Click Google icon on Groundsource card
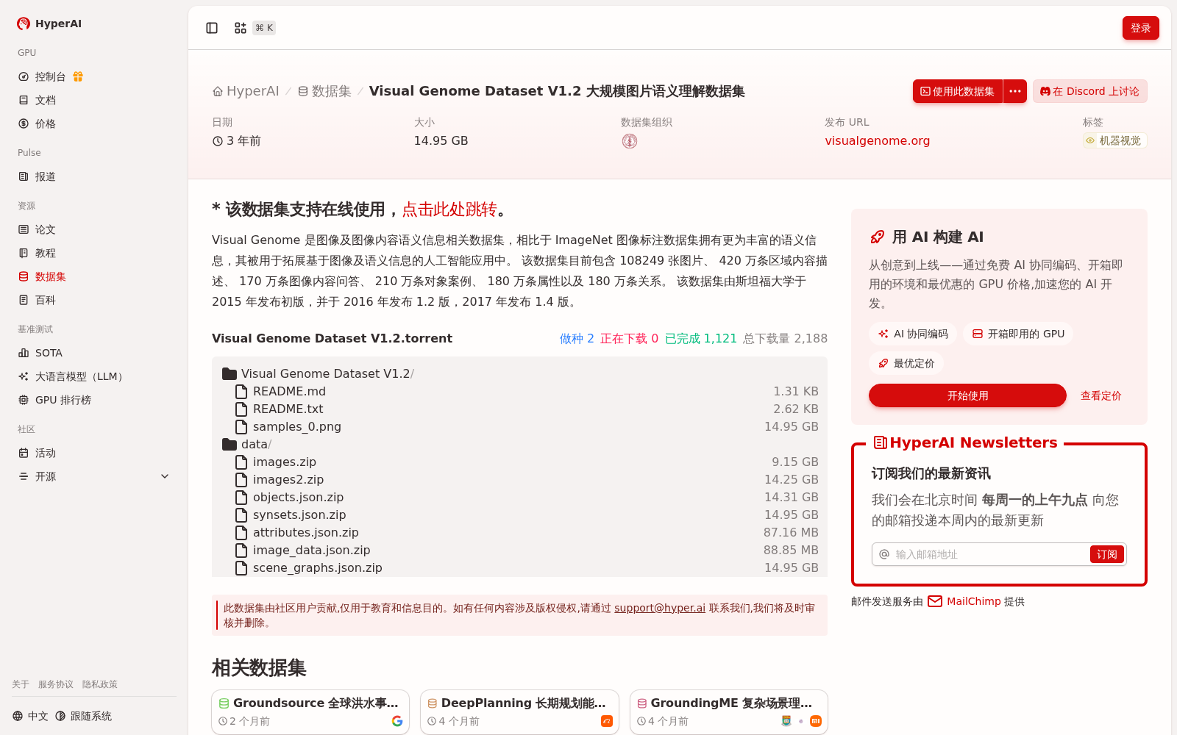 tap(397, 721)
